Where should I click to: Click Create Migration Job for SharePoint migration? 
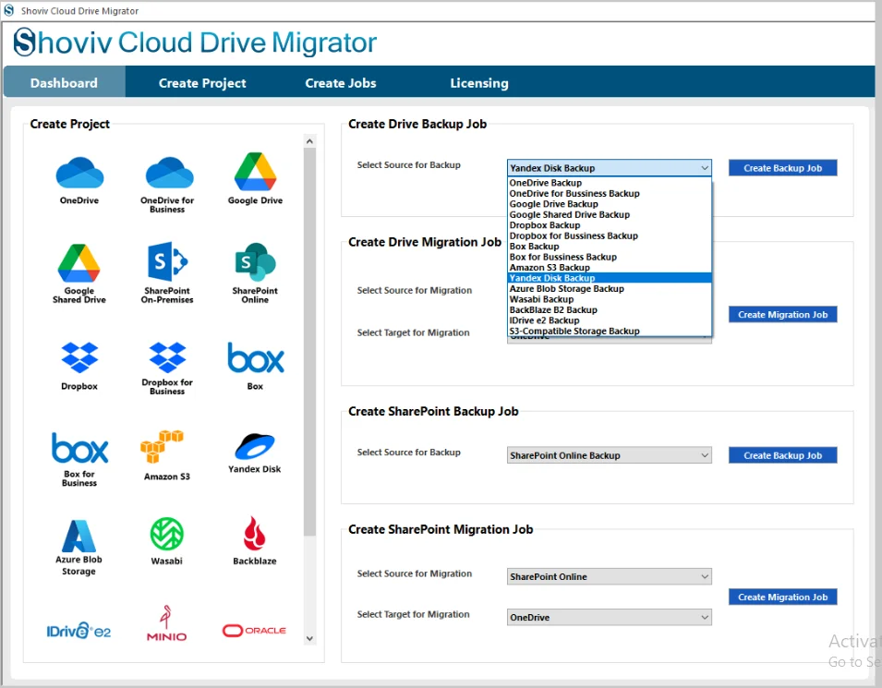pos(782,597)
